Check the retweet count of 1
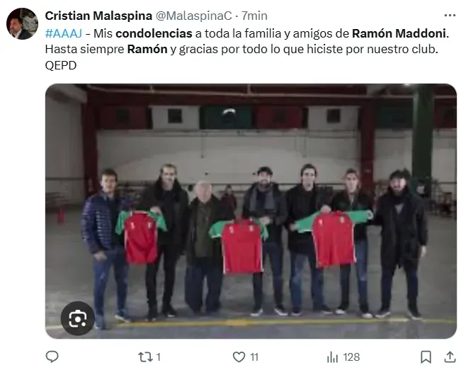This screenshot has height=370, width=461. (x=159, y=357)
